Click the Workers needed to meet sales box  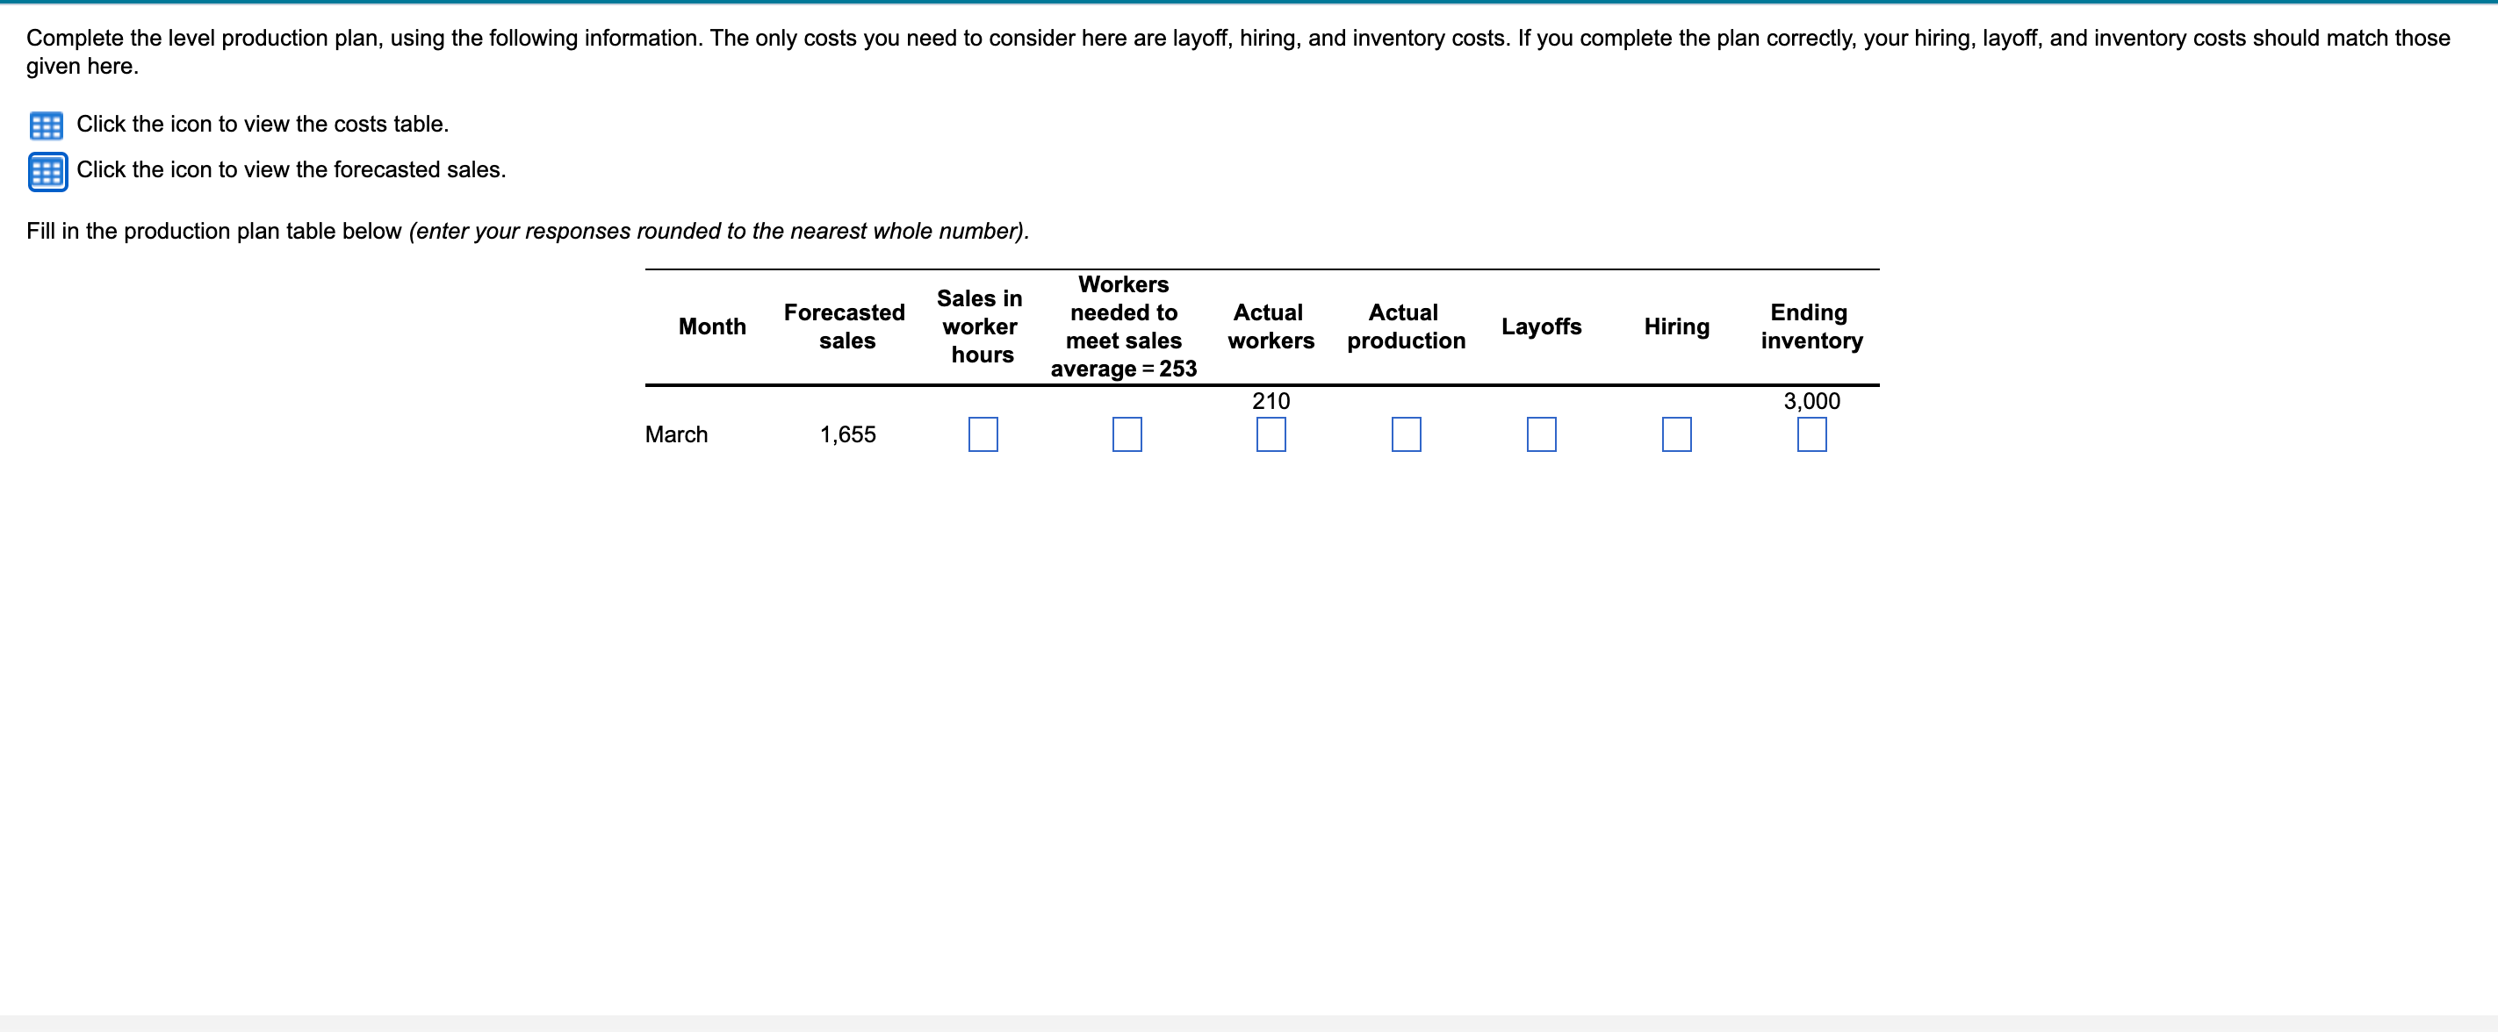(x=1127, y=435)
